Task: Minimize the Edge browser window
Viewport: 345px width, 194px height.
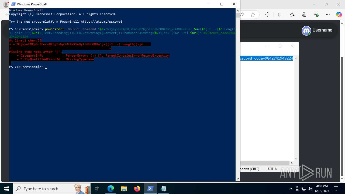Action: coord(314,5)
